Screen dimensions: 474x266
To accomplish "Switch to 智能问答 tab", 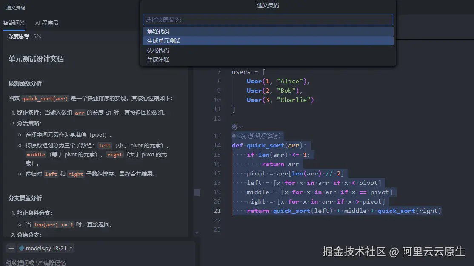I will pos(14,23).
